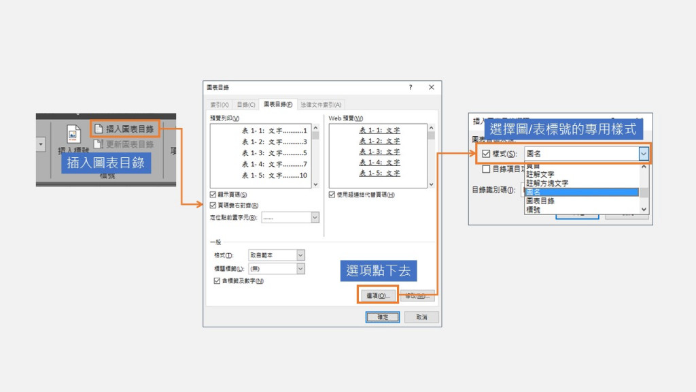Select the 圖表目錄(F) tab
696x392 pixels.
click(x=278, y=104)
